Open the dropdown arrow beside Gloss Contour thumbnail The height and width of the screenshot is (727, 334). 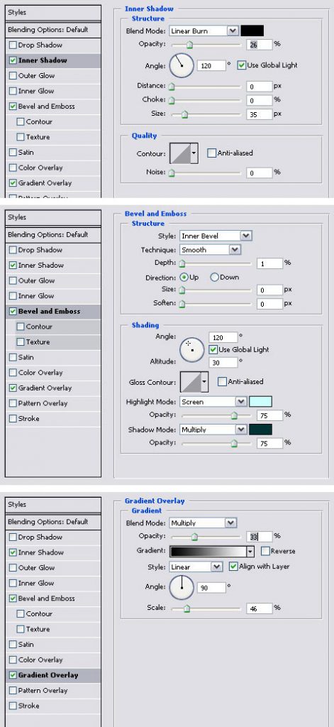(205, 381)
